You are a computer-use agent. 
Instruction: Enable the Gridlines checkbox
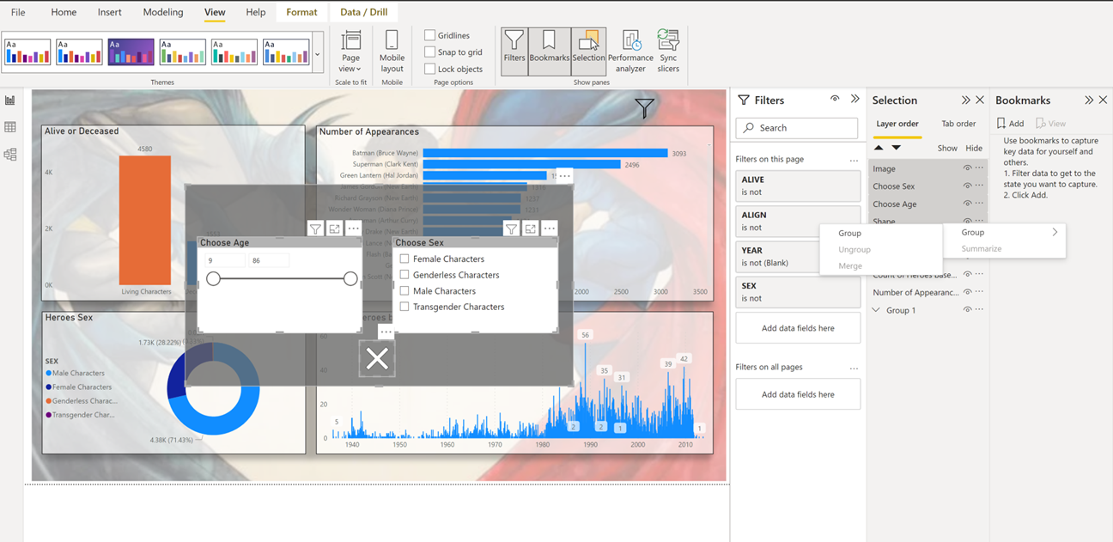(429, 35)
